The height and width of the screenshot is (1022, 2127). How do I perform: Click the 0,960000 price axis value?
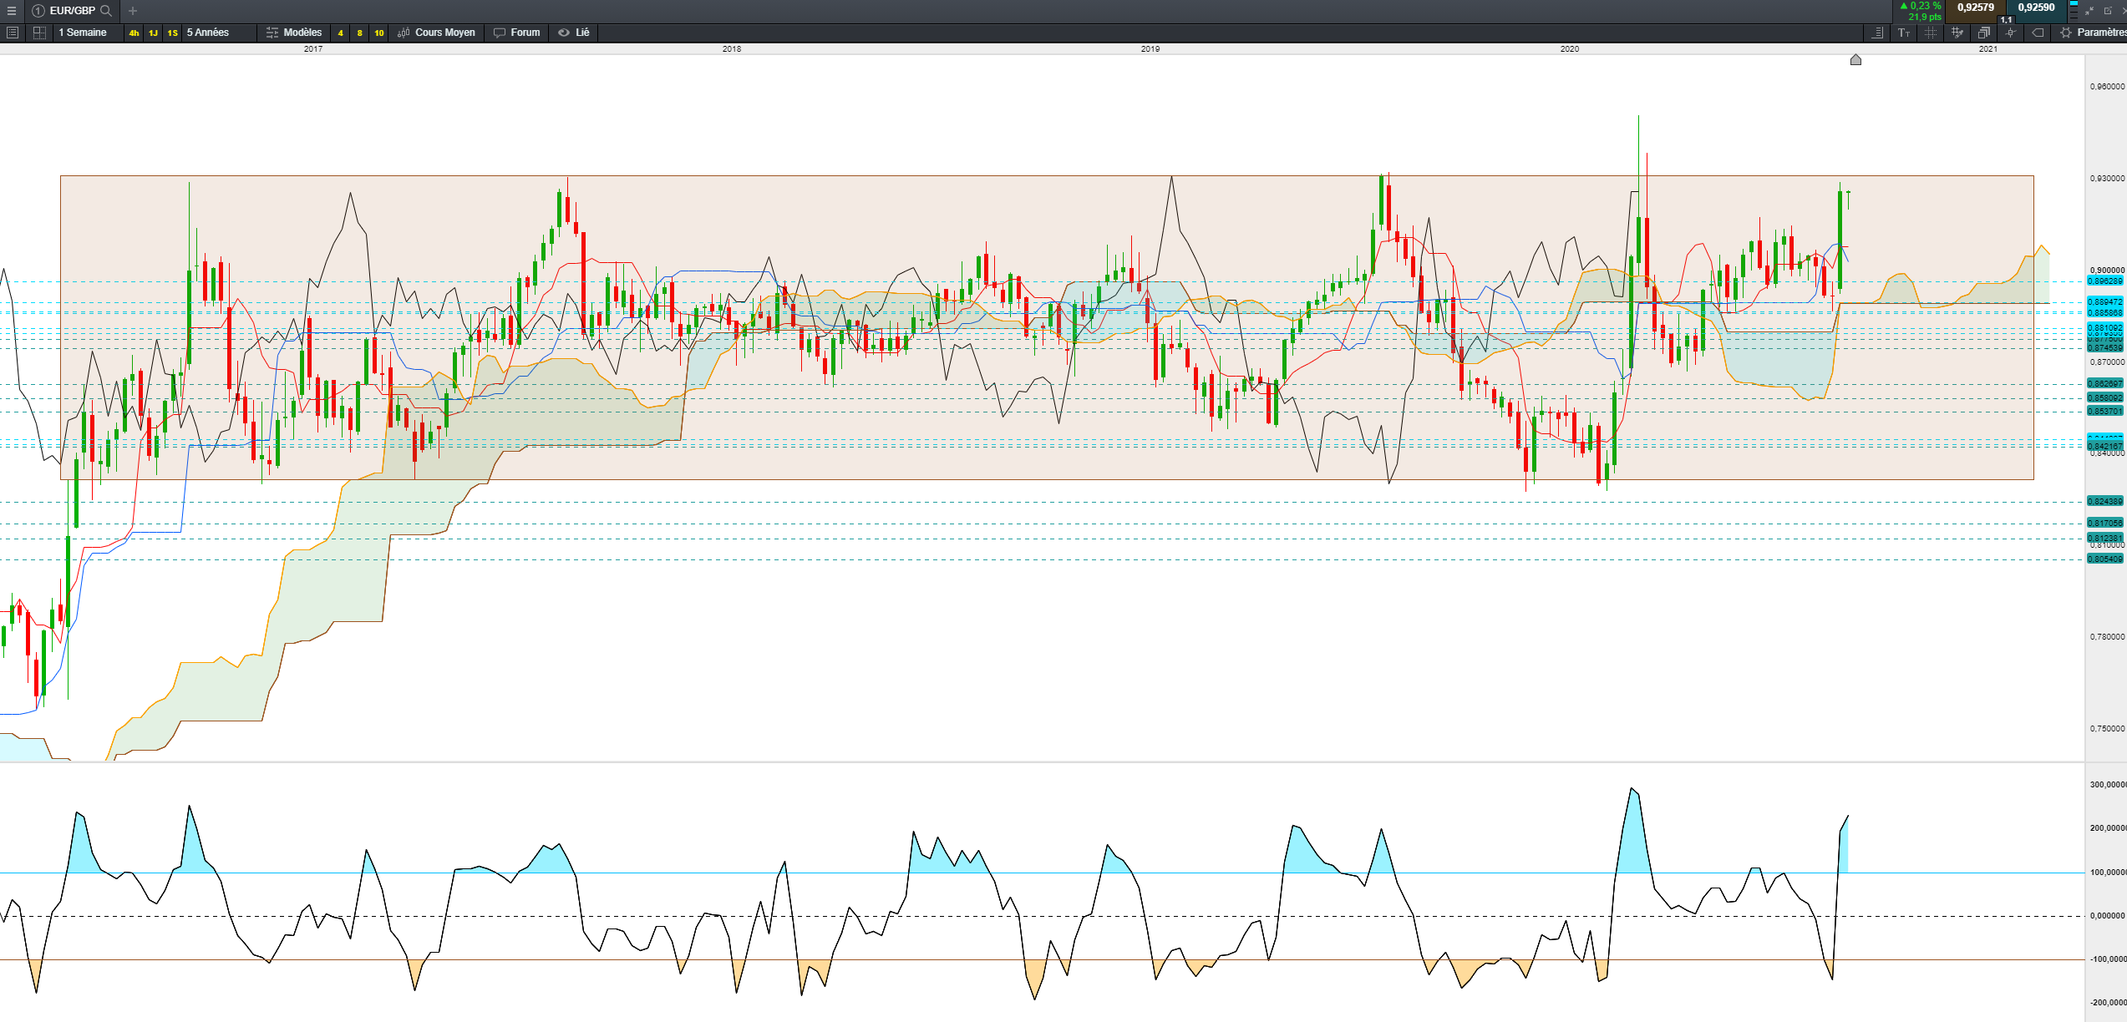click(x=2107, y=87)
